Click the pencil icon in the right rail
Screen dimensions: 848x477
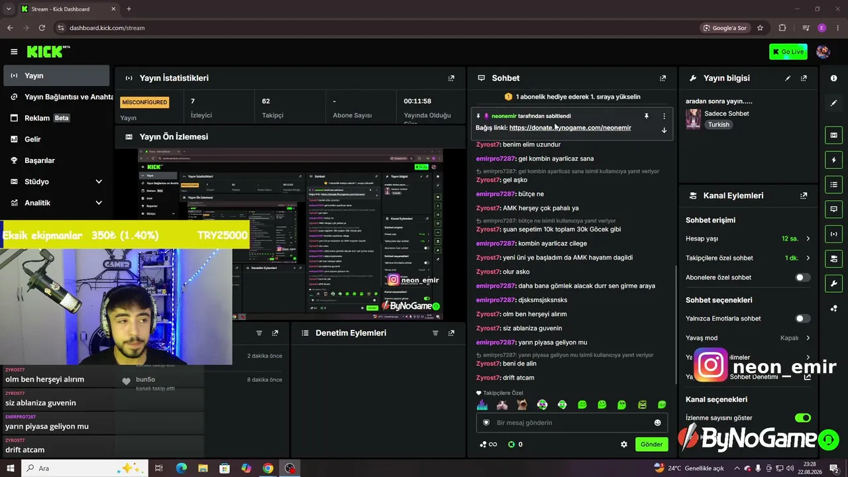(833, 103)
